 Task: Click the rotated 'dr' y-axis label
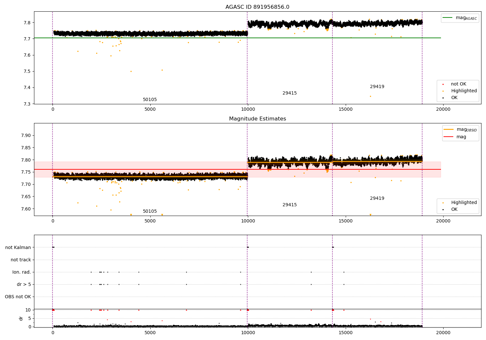coord(21,318)
